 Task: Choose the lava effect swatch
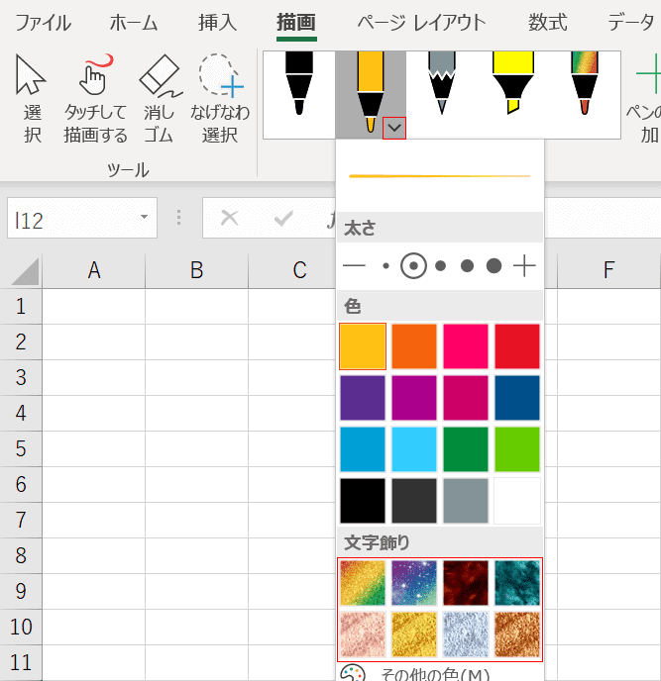click(466, 583)
